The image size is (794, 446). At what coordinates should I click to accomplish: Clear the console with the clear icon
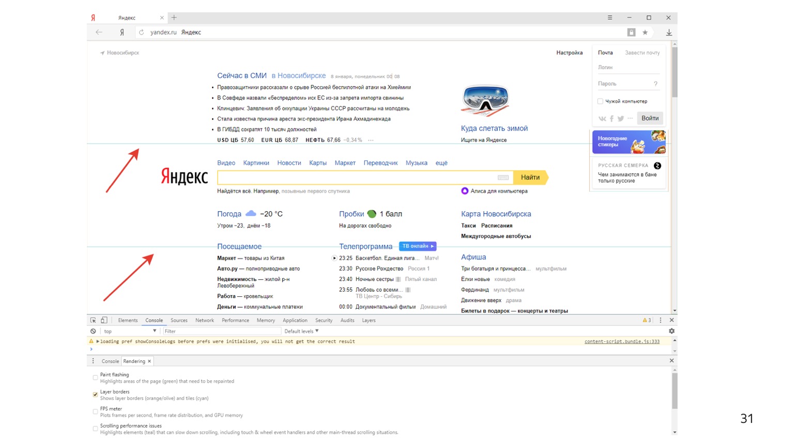pyautogui.click(x=93, y=331)
